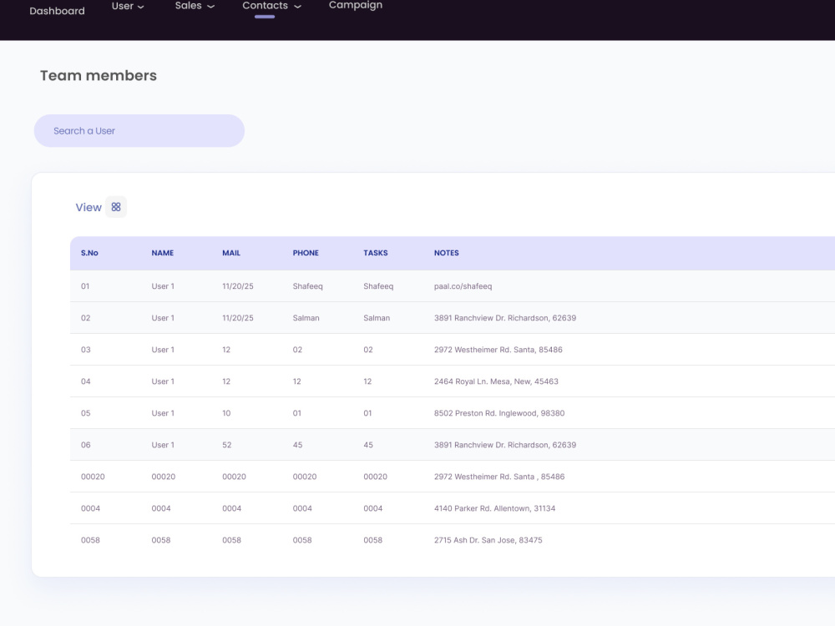Click S.No cell 00020
Image resolution: width=835 pixels, height=626 pixels.
point(93,477)
